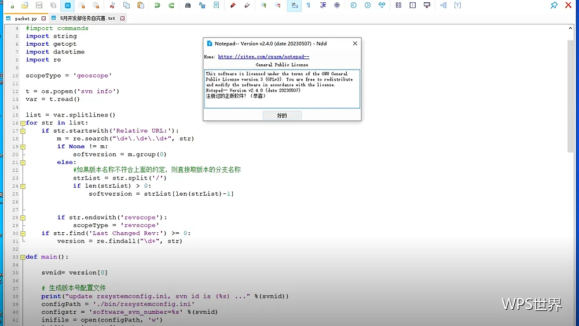Image resolution: width=579 pixels, height=326 pixels.
Task: Click the line 'list = var.splitlines()'
Action: click(71, 115)
